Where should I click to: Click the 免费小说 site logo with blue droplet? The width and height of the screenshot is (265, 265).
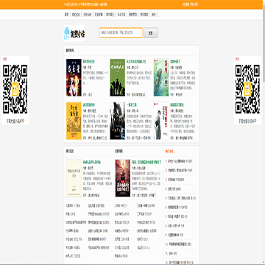[74, 33]
